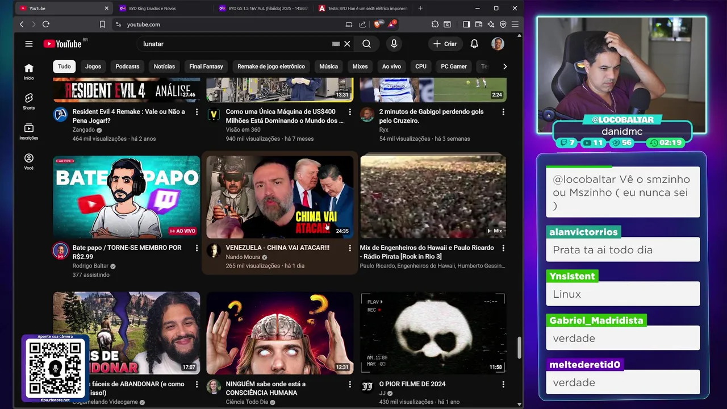Open site settings icon in address bar

point(118,24)
